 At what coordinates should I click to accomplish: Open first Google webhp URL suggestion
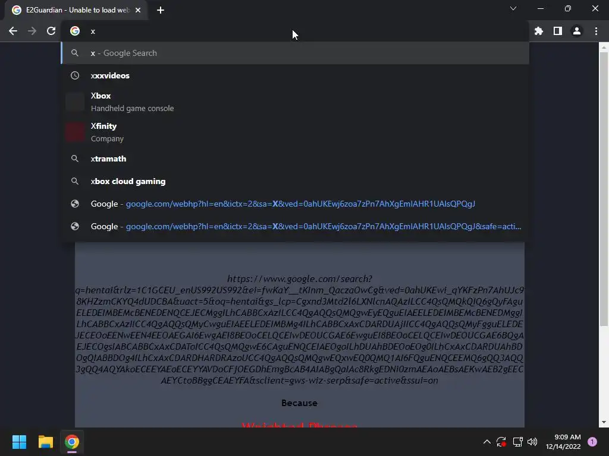(295, 204)
